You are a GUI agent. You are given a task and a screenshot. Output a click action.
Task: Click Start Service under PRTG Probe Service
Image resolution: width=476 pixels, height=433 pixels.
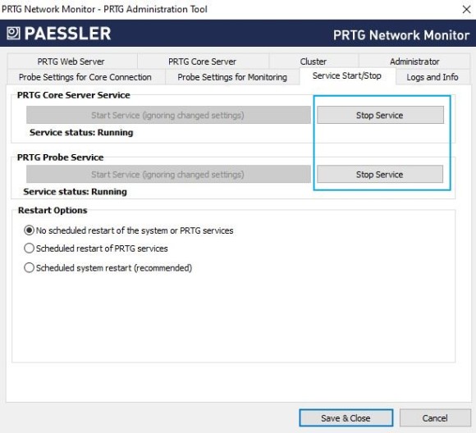pos(168,174)
